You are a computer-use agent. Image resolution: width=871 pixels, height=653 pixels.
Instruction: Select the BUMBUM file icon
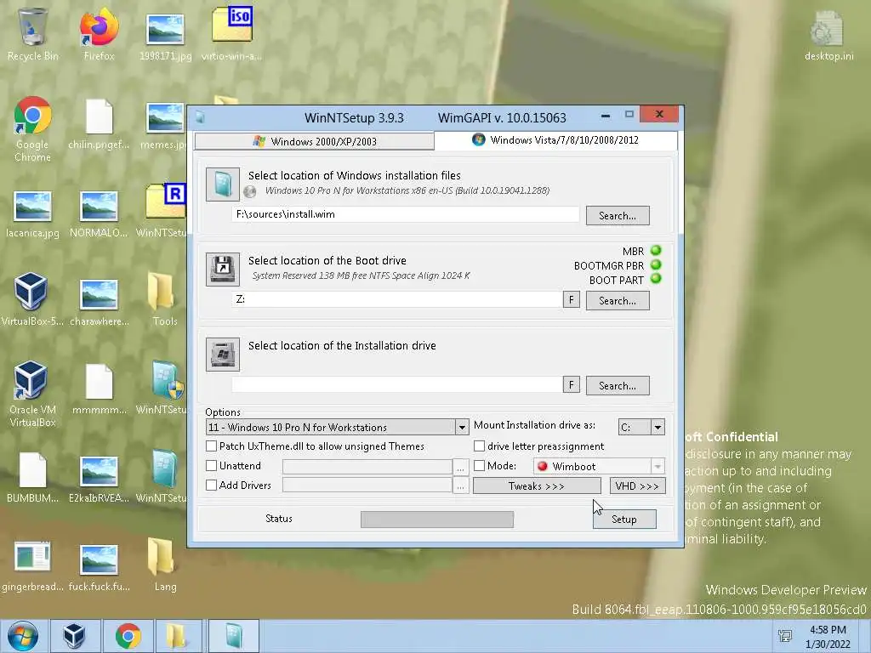tap(32, 478)
